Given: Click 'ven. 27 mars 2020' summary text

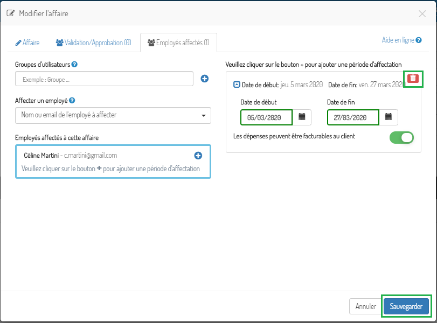Looking at the screenshot, I should [382, 85].
